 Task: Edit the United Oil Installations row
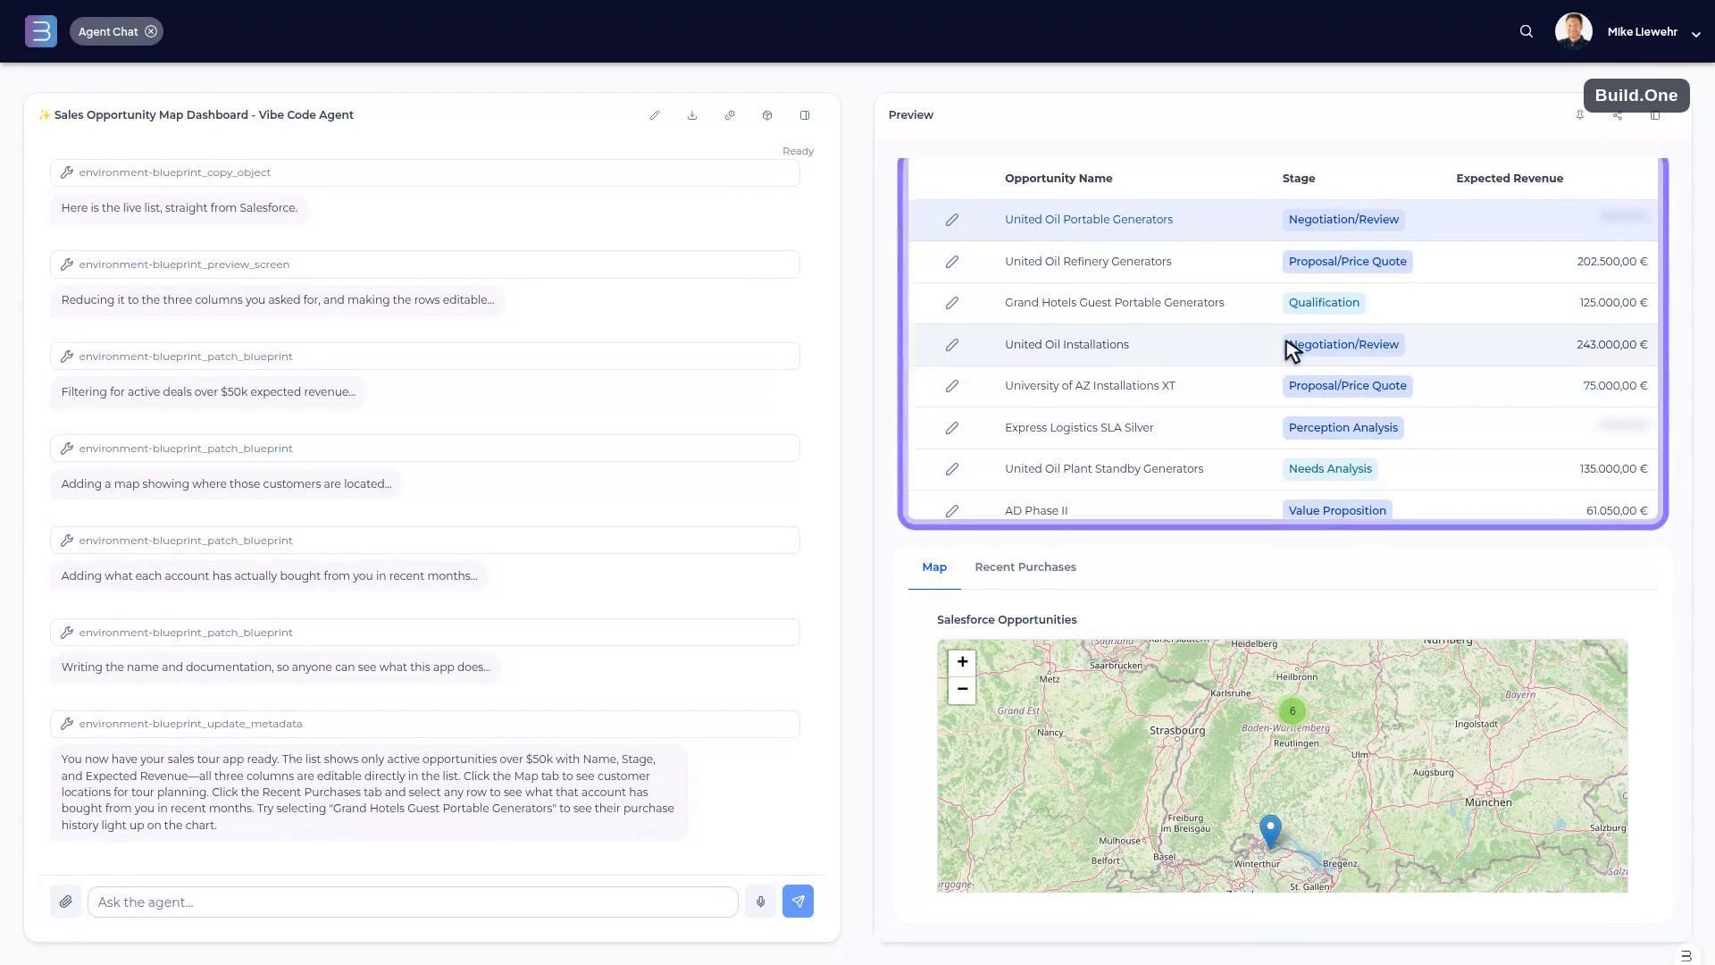coord(952,345)
